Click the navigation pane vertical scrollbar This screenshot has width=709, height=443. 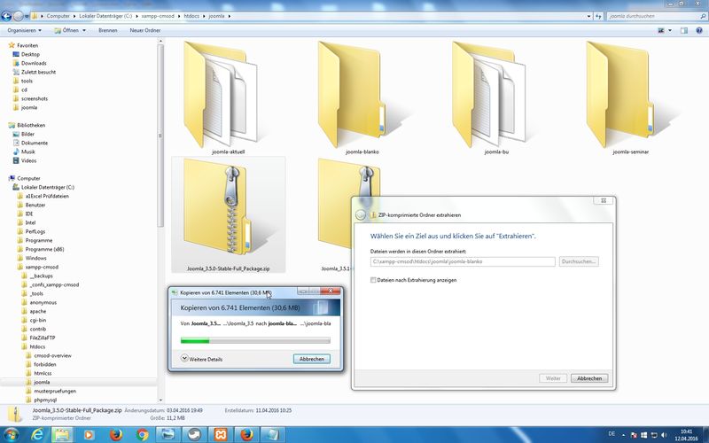click(x=160, y=136)
